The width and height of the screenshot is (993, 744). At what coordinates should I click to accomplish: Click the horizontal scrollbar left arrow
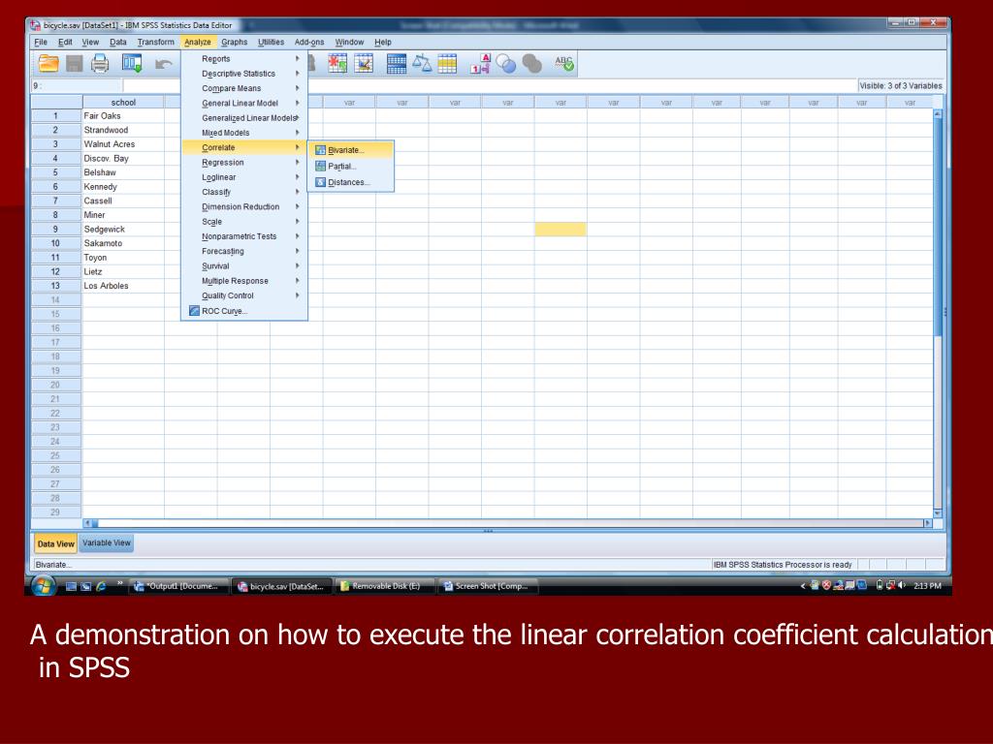point(87,523)
